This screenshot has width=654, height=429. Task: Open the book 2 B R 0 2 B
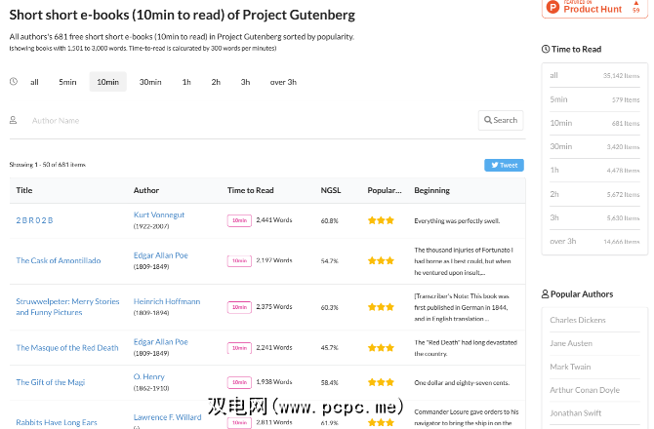34,220
